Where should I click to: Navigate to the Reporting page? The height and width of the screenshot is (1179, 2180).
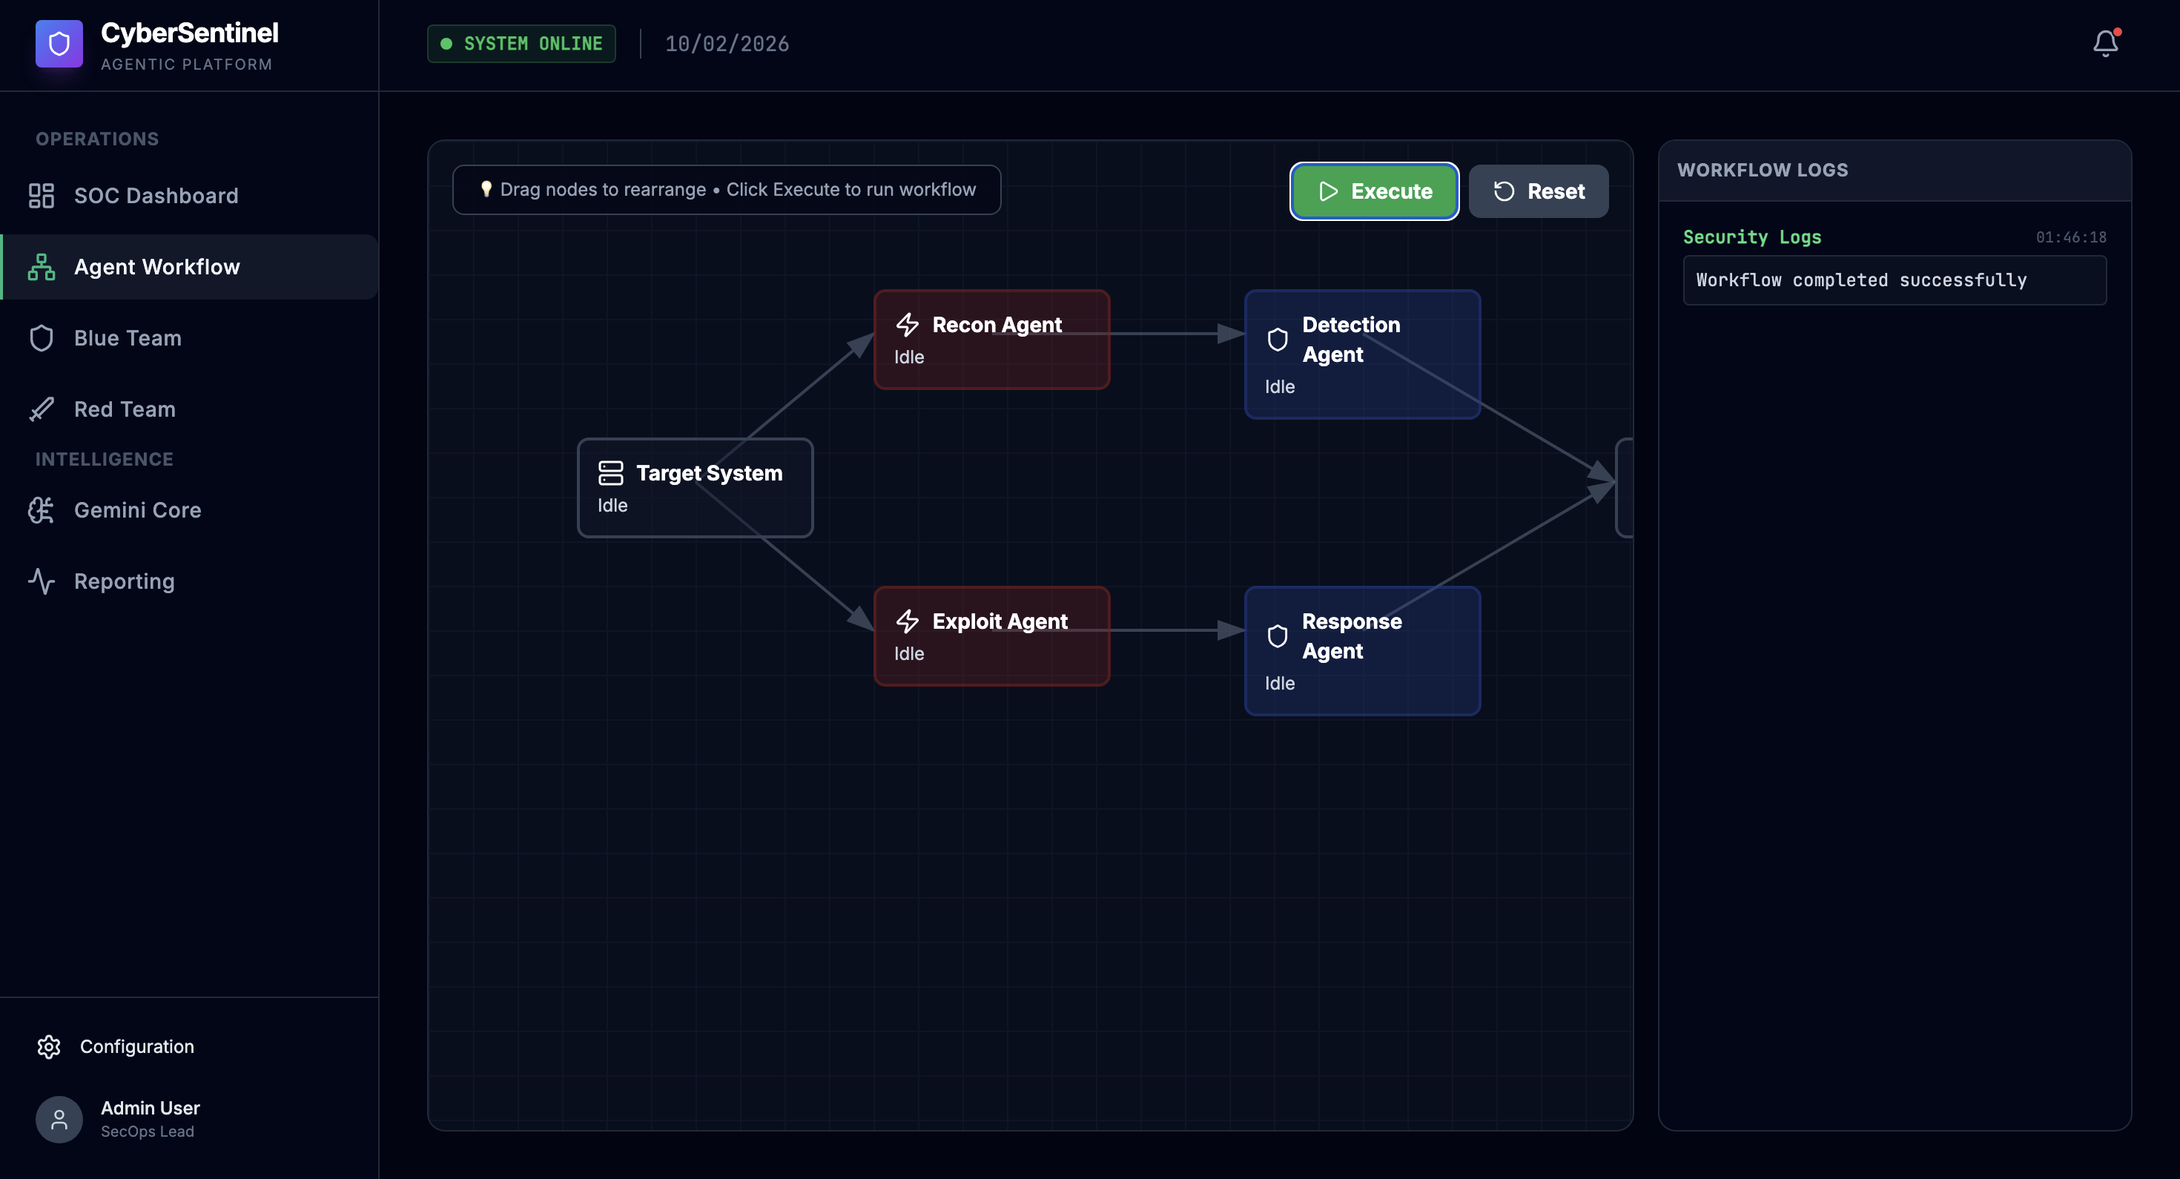point(125,581)
